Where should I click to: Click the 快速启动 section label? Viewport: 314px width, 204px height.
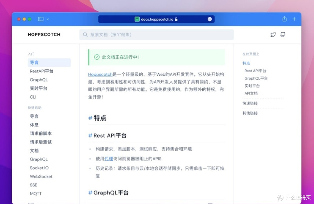pyautogui.click(x=34, y=108)
